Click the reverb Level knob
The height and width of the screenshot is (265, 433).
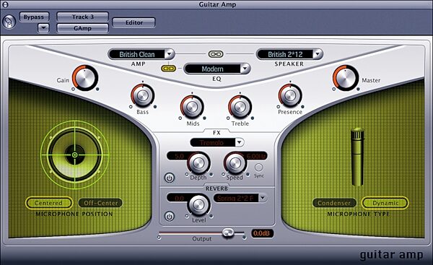198,205
